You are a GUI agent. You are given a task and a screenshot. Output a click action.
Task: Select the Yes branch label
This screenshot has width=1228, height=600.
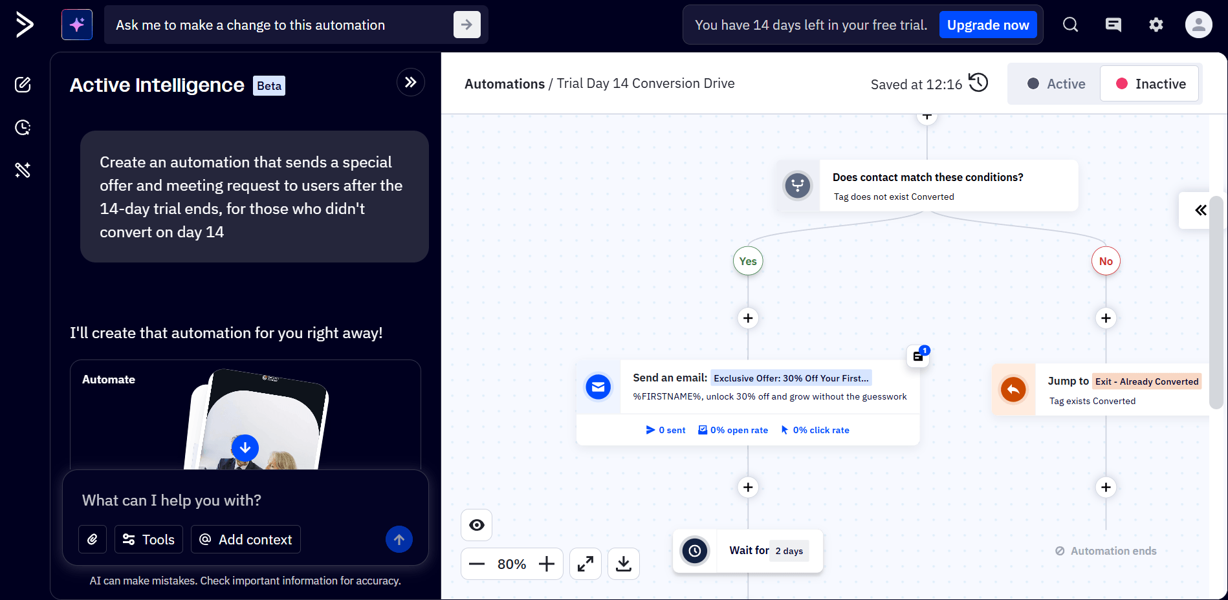pyautogui.click(x=748, y=261)
